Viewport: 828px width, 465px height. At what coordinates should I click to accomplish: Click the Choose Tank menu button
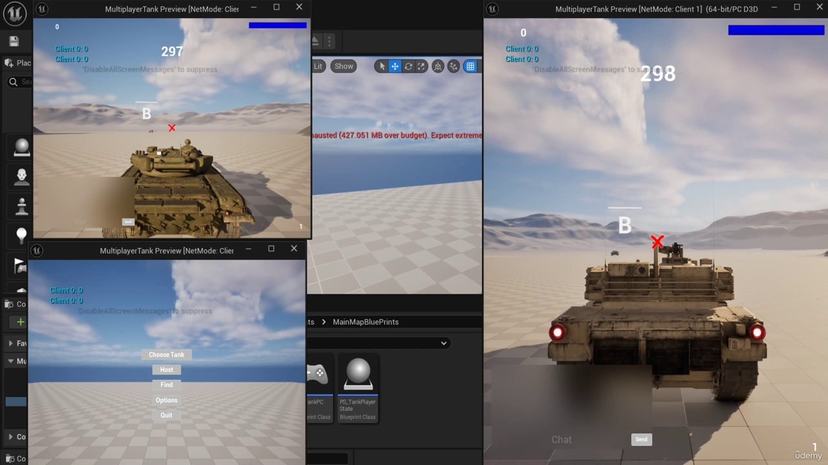166,355
